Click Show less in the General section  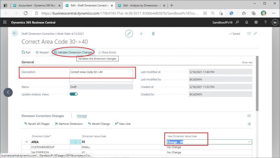pos(247,63)
